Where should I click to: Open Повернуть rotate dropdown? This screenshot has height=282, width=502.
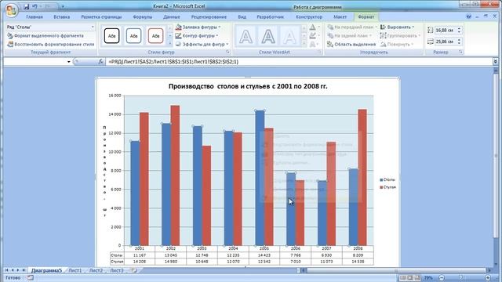[x=397, y=44]
